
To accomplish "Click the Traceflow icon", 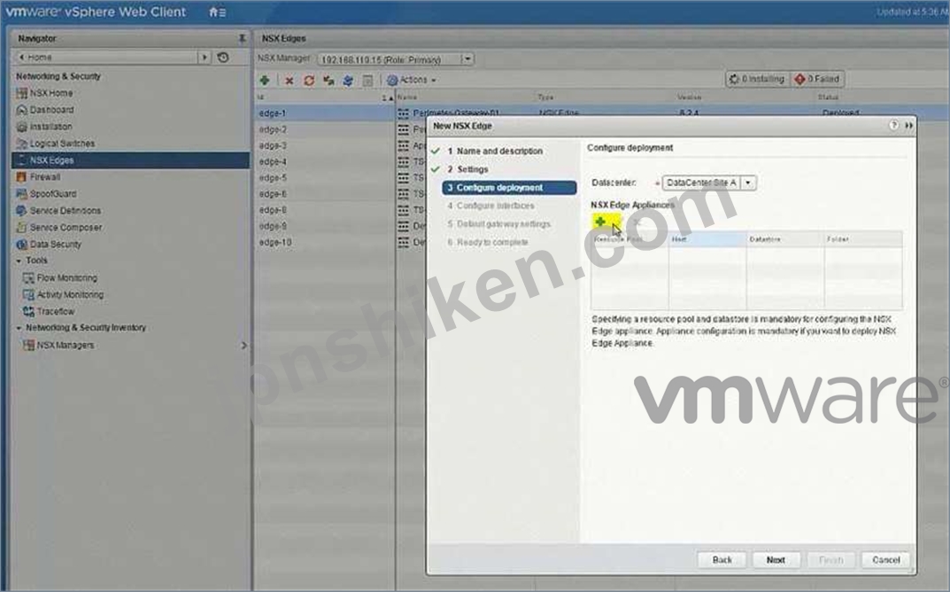I will pos(27,312).
